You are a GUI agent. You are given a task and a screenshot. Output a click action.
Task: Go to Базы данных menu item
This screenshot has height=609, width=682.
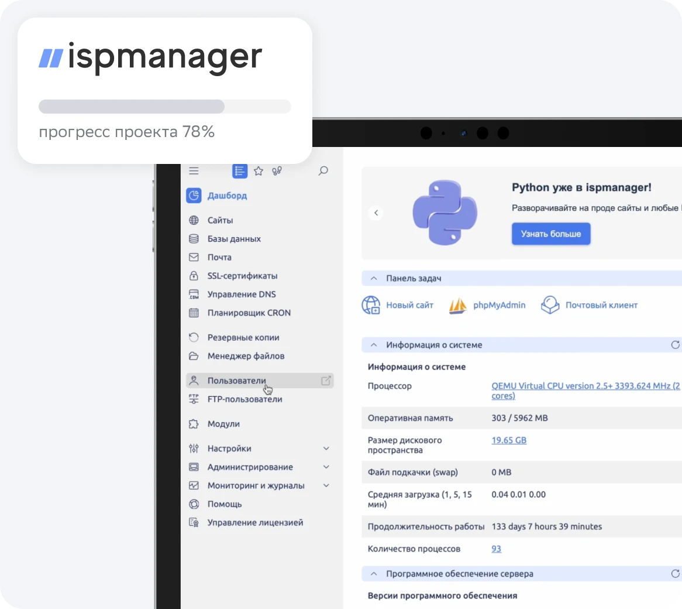click(x=234, y=239)
